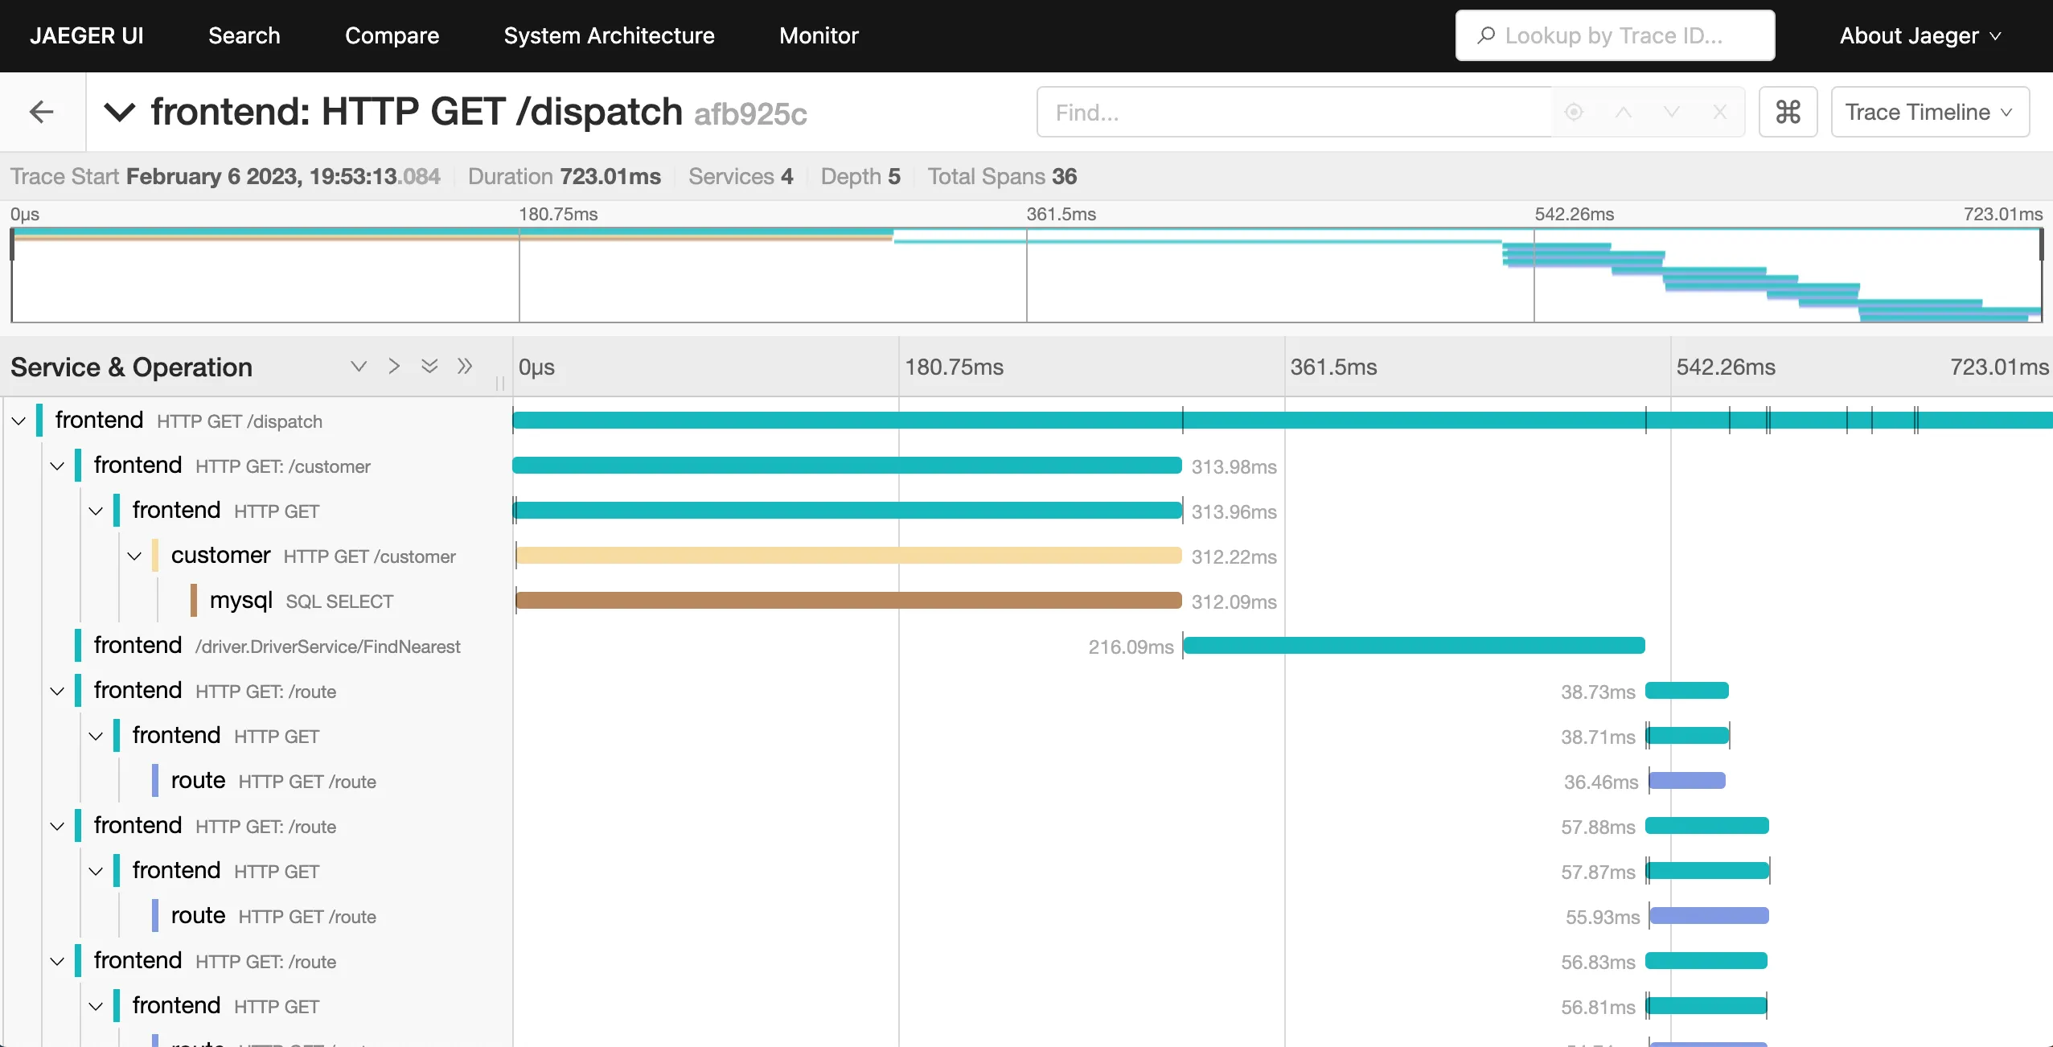Select the mysql SQL SELECT span row
Screen dimensions: 2053x1047
302,601
